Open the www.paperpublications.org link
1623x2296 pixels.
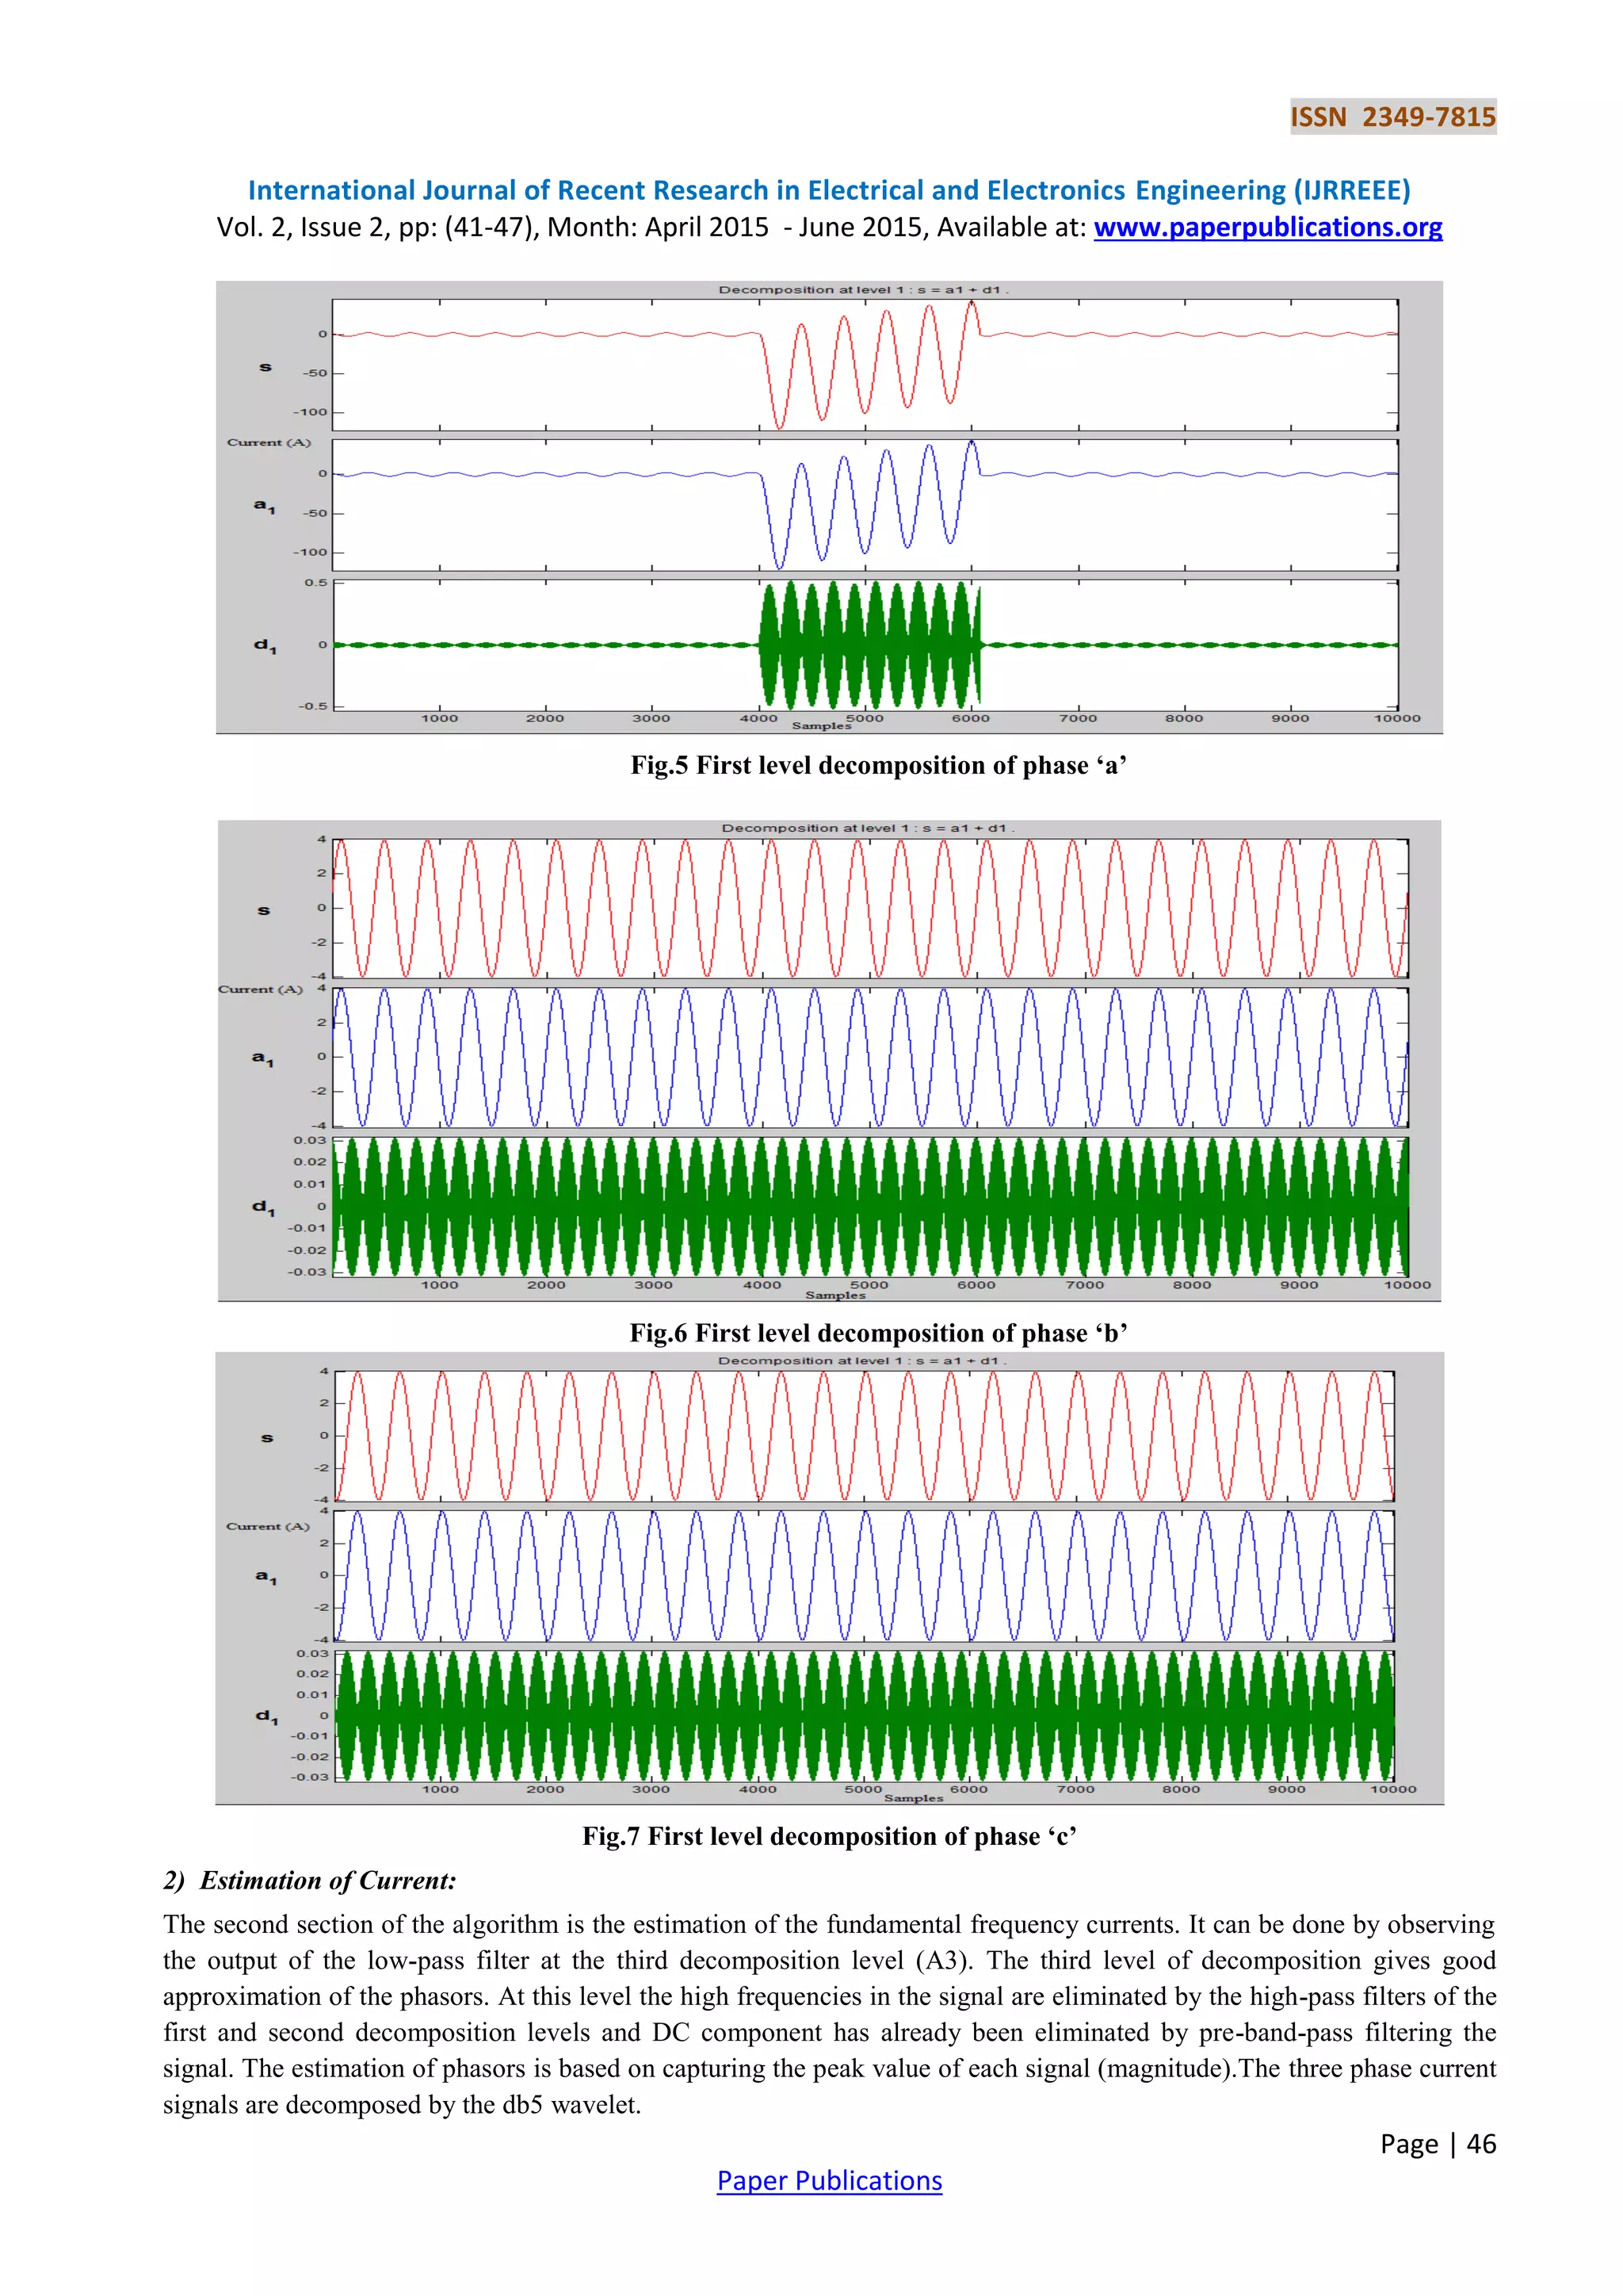click(x=1267, y=227)
